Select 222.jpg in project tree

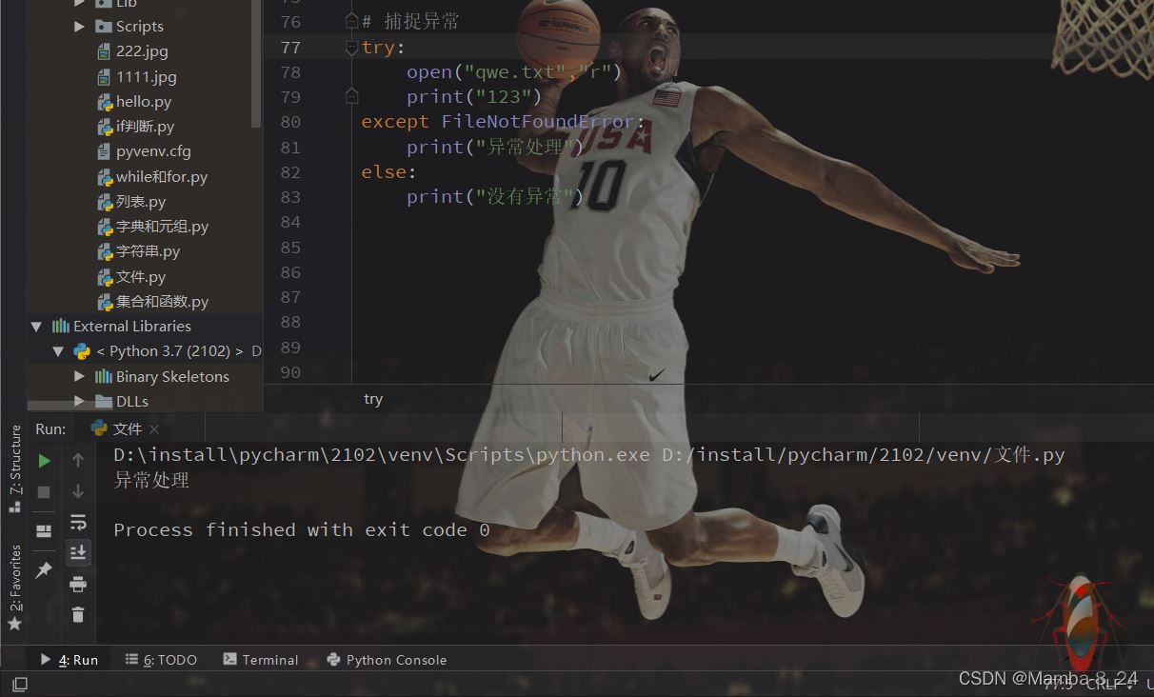tap(142, 51)
